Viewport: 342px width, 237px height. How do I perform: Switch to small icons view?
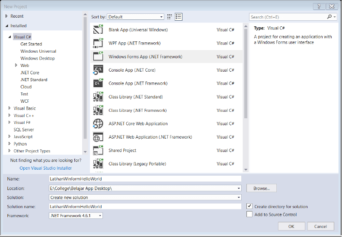pyautogui.click(x=169, y=17)
